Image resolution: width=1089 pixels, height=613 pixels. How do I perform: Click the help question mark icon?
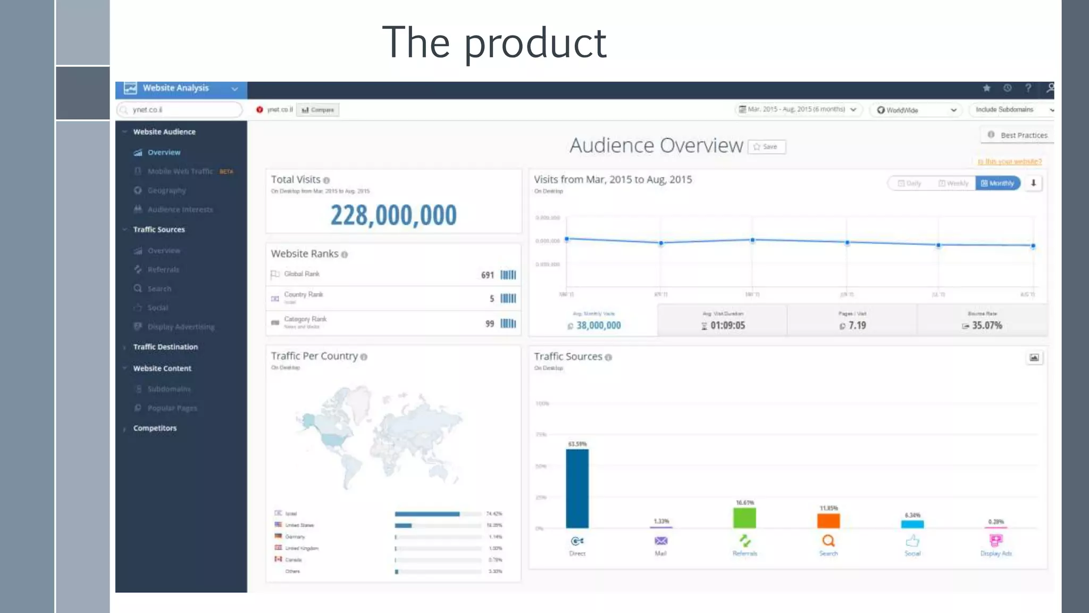point(1028,88)
